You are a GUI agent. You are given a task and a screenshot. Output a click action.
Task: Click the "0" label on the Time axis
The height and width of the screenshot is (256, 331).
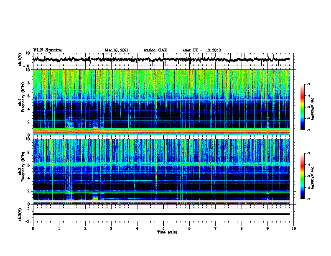33,228
